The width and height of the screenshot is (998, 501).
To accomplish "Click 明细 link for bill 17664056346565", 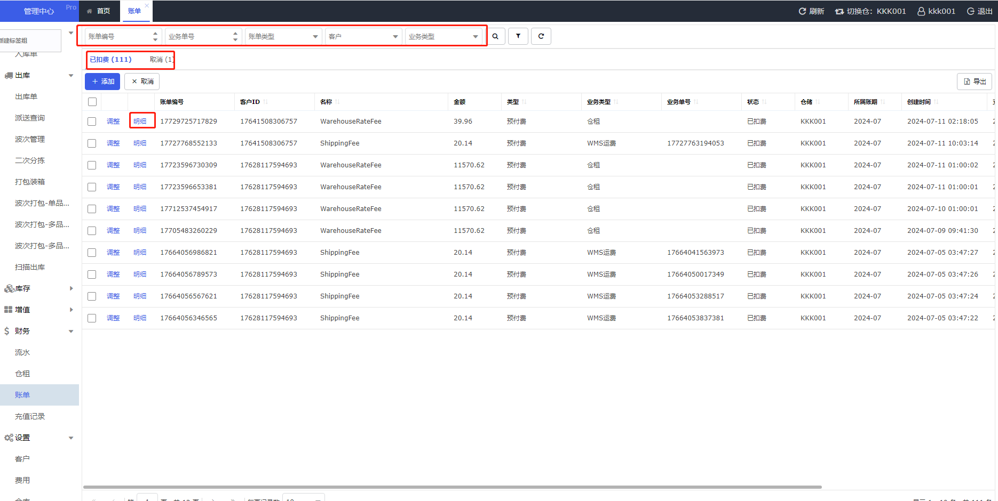I will pyautogui.click(x=140, y=318).
